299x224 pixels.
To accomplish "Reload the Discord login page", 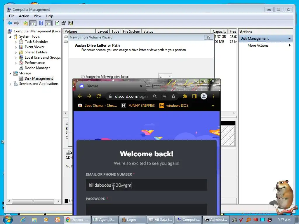I will (x=99, y=96).
